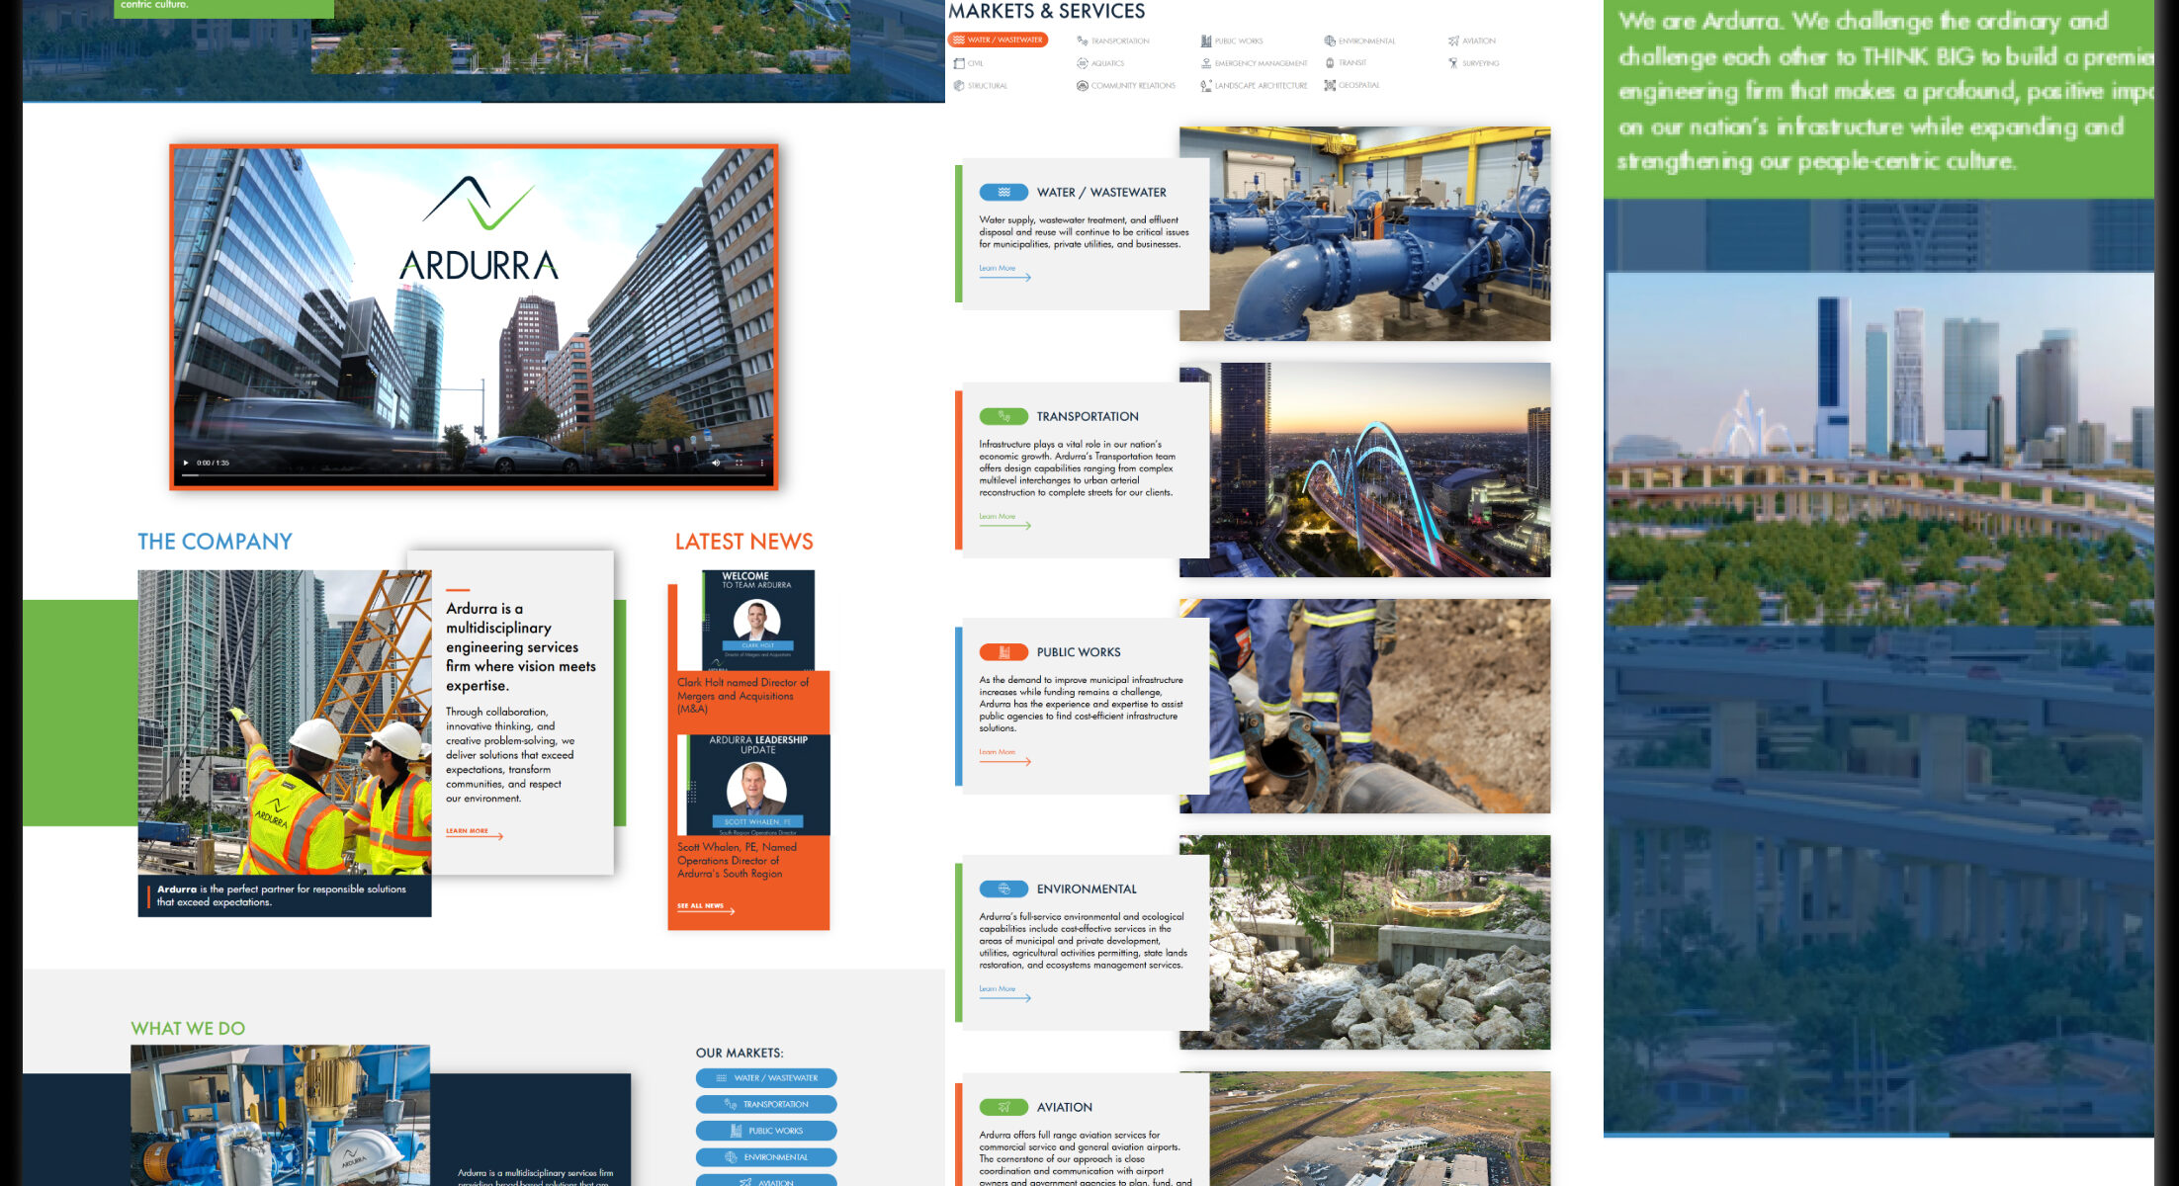2179x1186 pixels.
Task: Click the Water / Wastewater button under Our Markets
Action: 766,1078
